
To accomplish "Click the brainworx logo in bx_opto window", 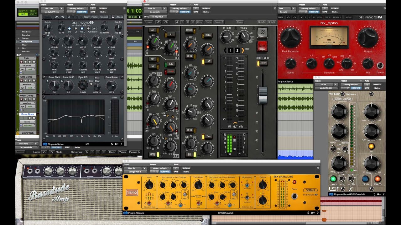I will pos(370,17).
